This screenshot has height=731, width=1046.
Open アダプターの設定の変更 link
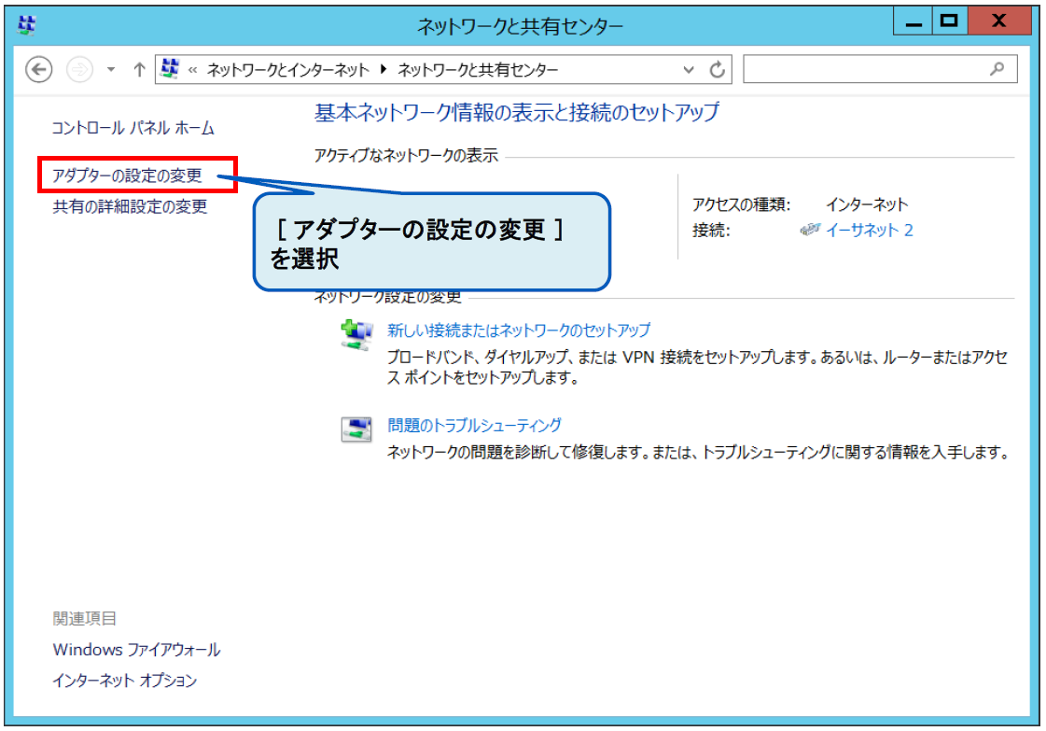pos(127,176)
